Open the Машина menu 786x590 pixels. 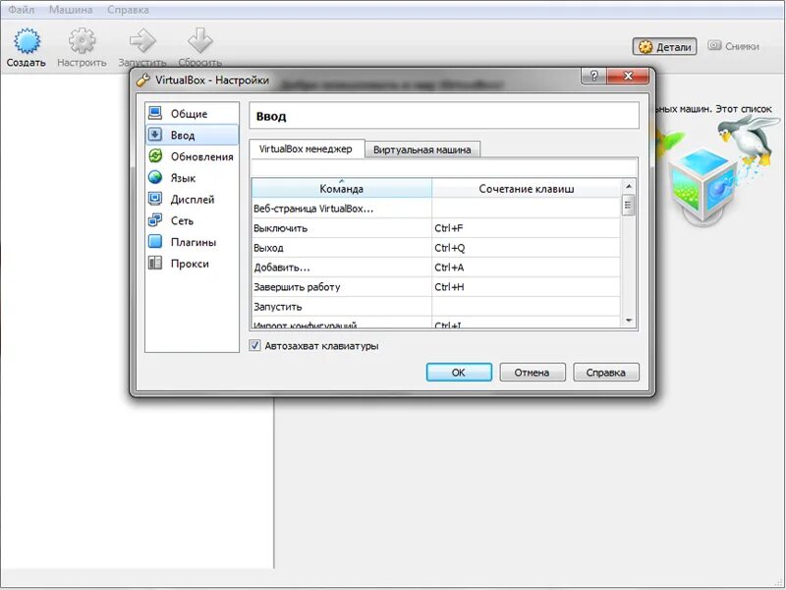point(71,10)
